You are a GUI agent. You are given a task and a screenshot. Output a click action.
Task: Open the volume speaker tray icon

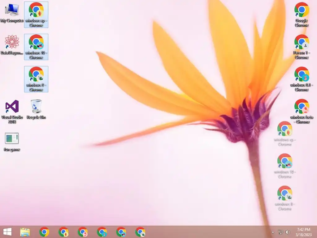[x=288, y=232]
